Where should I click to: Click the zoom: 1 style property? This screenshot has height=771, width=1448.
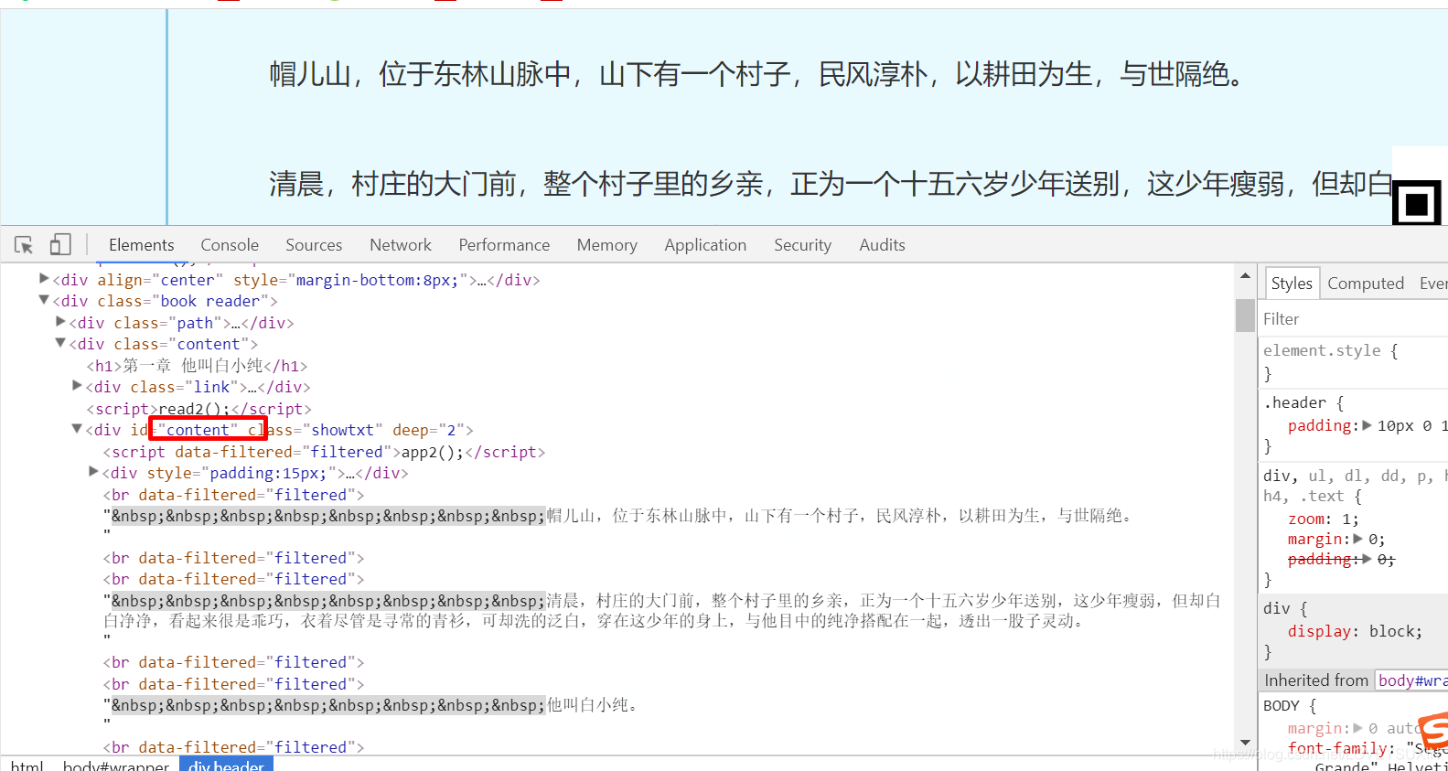1323,519
